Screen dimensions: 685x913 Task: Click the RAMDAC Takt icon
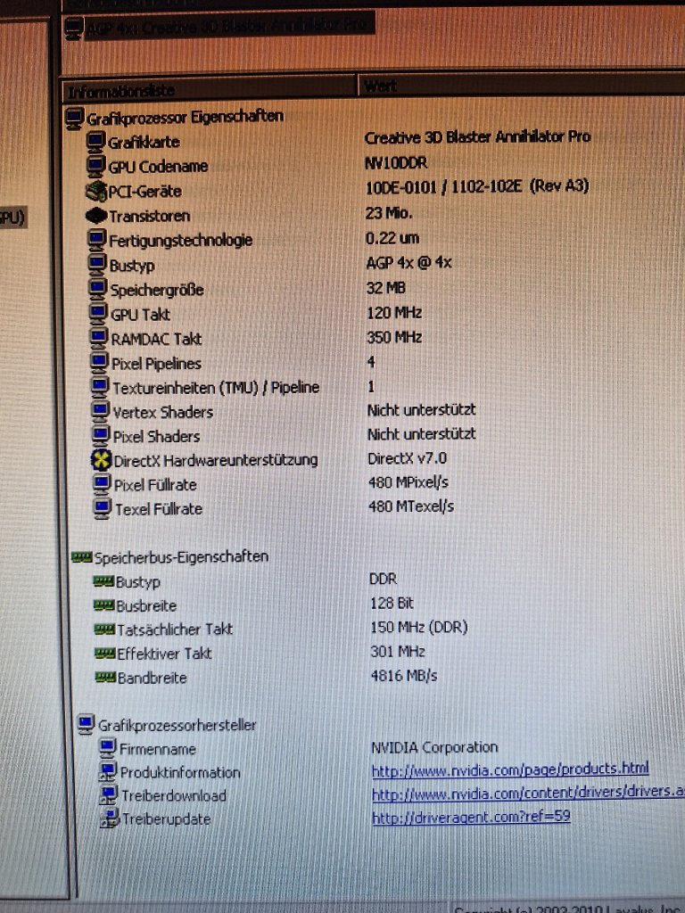pyautogui.click(x=99, y=338)
